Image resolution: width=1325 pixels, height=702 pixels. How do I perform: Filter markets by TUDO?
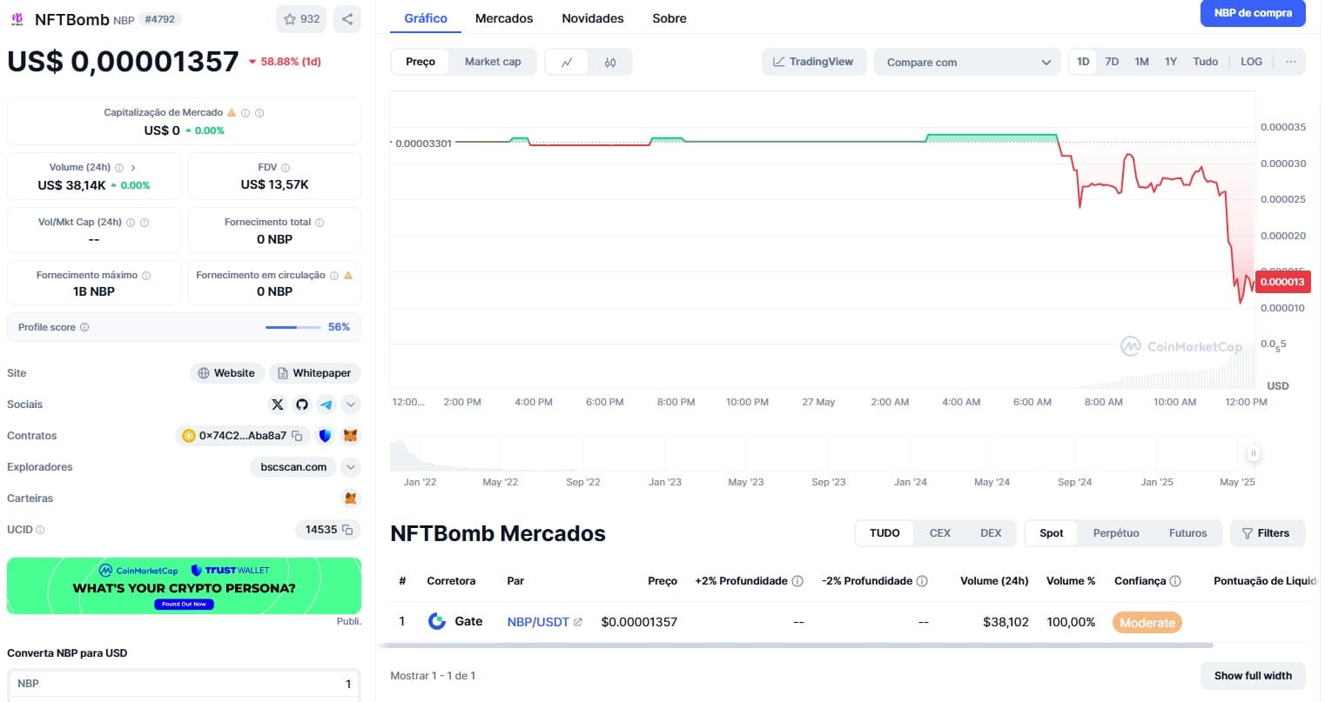[884, 533]
